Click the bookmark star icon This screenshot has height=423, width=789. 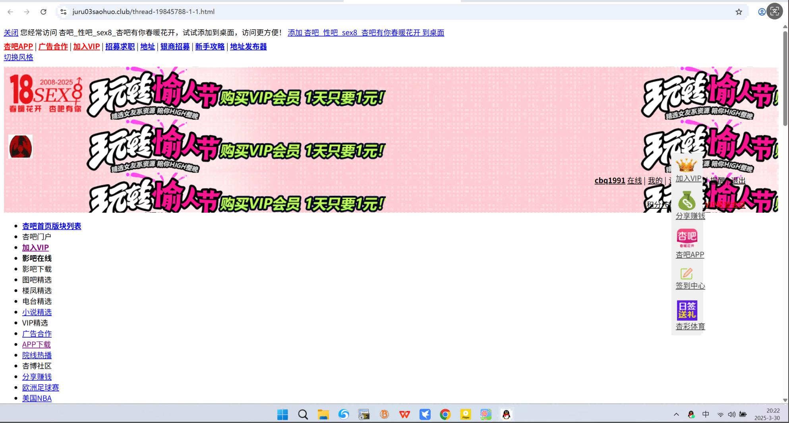pyautogui.click(x=739, y=12)
